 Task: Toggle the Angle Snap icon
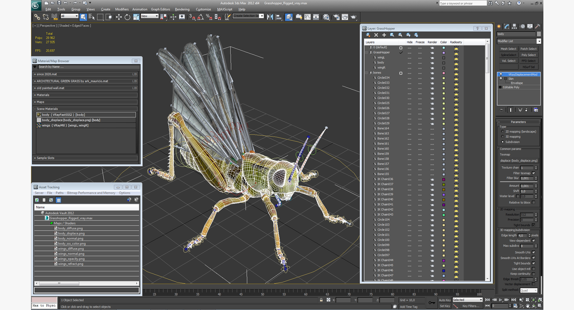pos(201,17)
